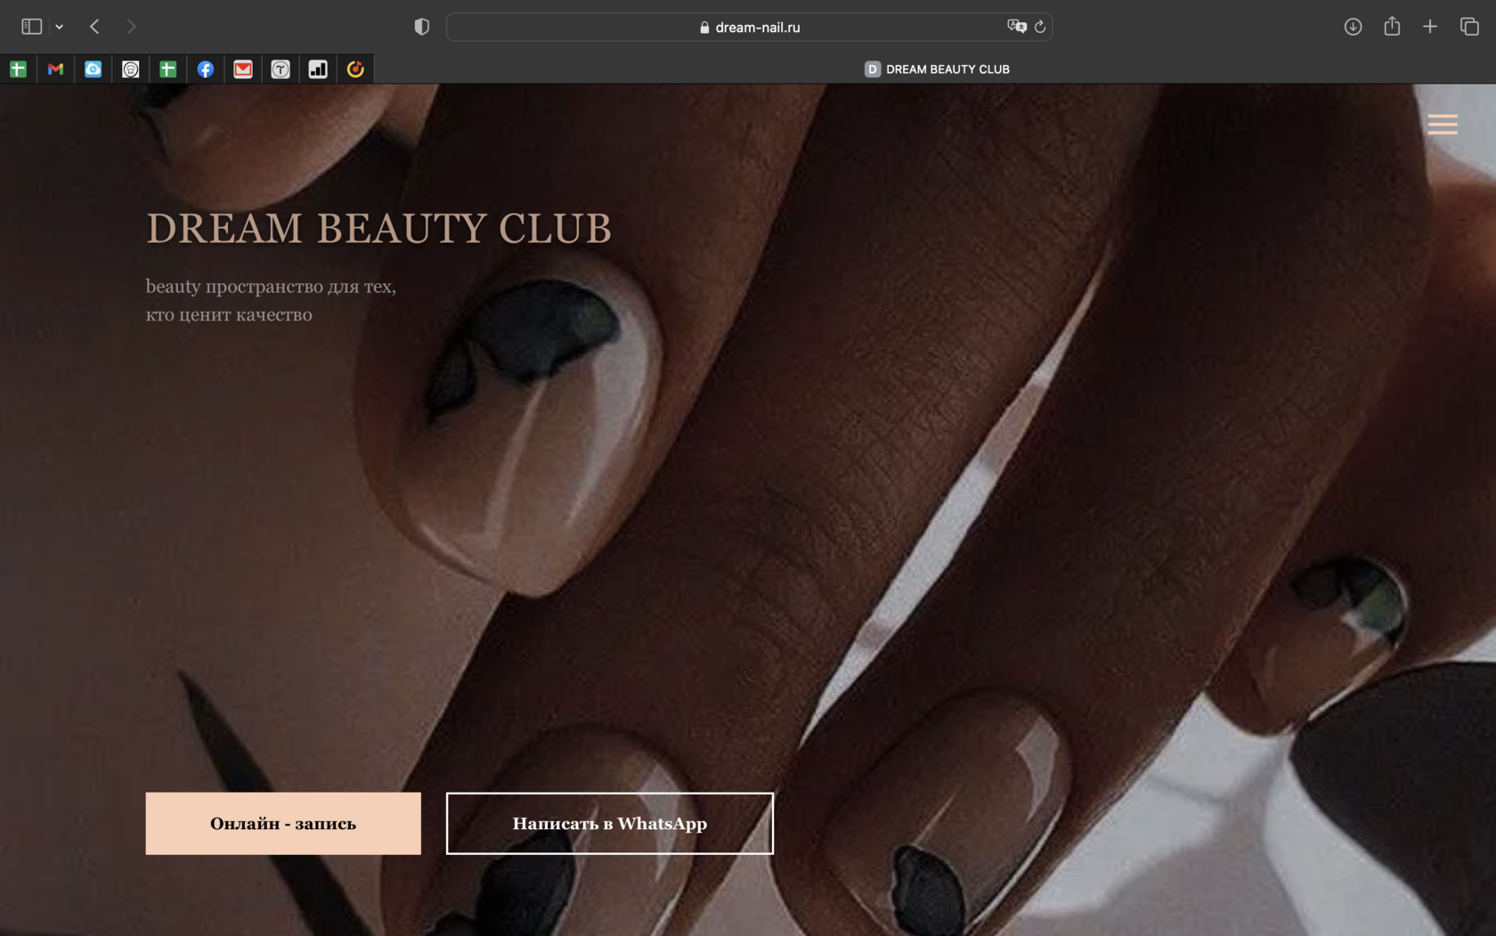1496x936 pixels.
Task: Switch to the yellow music note pinned tab
Action: point(355,69)
